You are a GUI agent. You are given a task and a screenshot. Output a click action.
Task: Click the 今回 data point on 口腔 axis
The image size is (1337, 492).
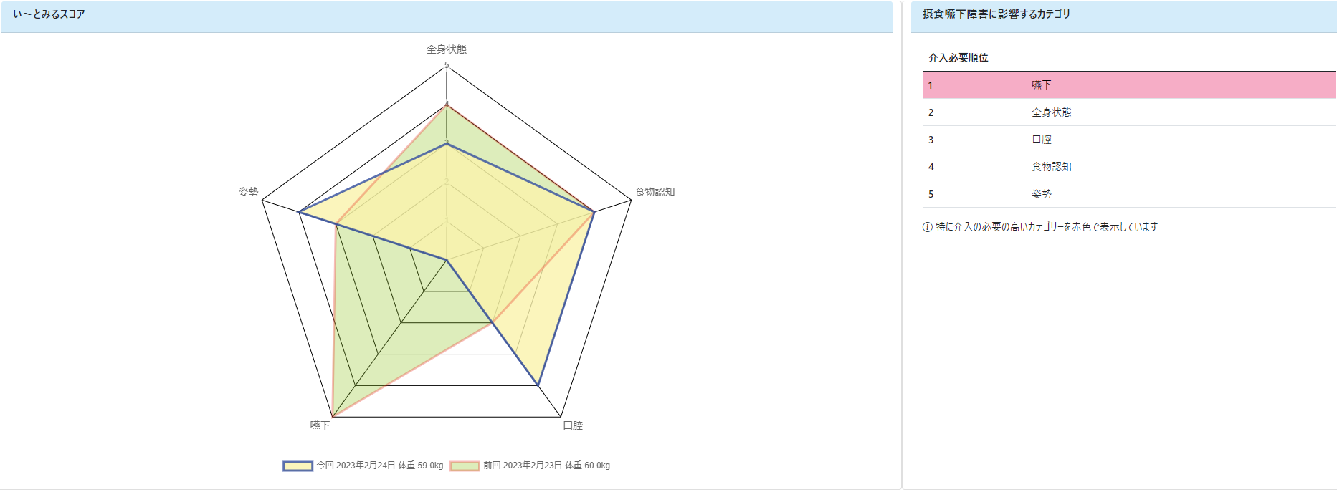(x=538, y=385)
